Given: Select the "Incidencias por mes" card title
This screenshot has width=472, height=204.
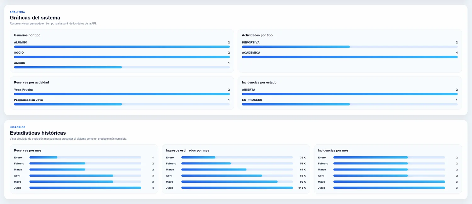Looking at the screenshot, I should pyautogui.click(x=333, y=150).
